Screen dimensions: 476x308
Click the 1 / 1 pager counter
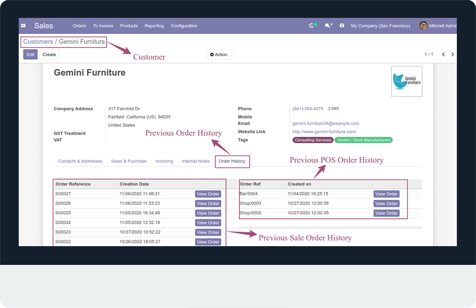point(429,54)
